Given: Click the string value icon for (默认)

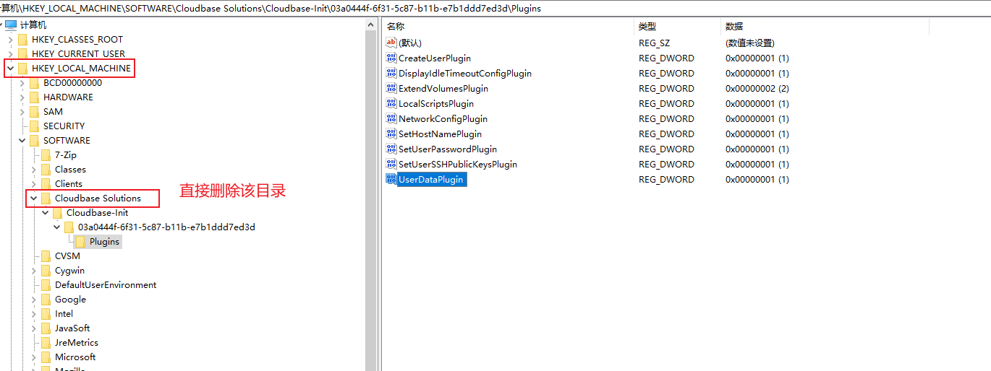Looking at the screenshot, I should (x=391, y=43).
